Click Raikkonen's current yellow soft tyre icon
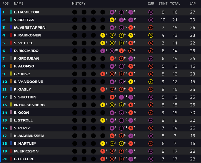Viewport: 201px width, 163px height. [151, 35]
